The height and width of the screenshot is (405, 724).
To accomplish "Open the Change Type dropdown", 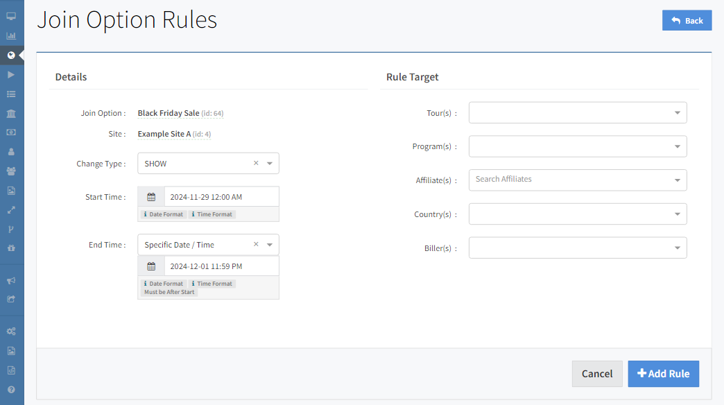I will (270, 164).
